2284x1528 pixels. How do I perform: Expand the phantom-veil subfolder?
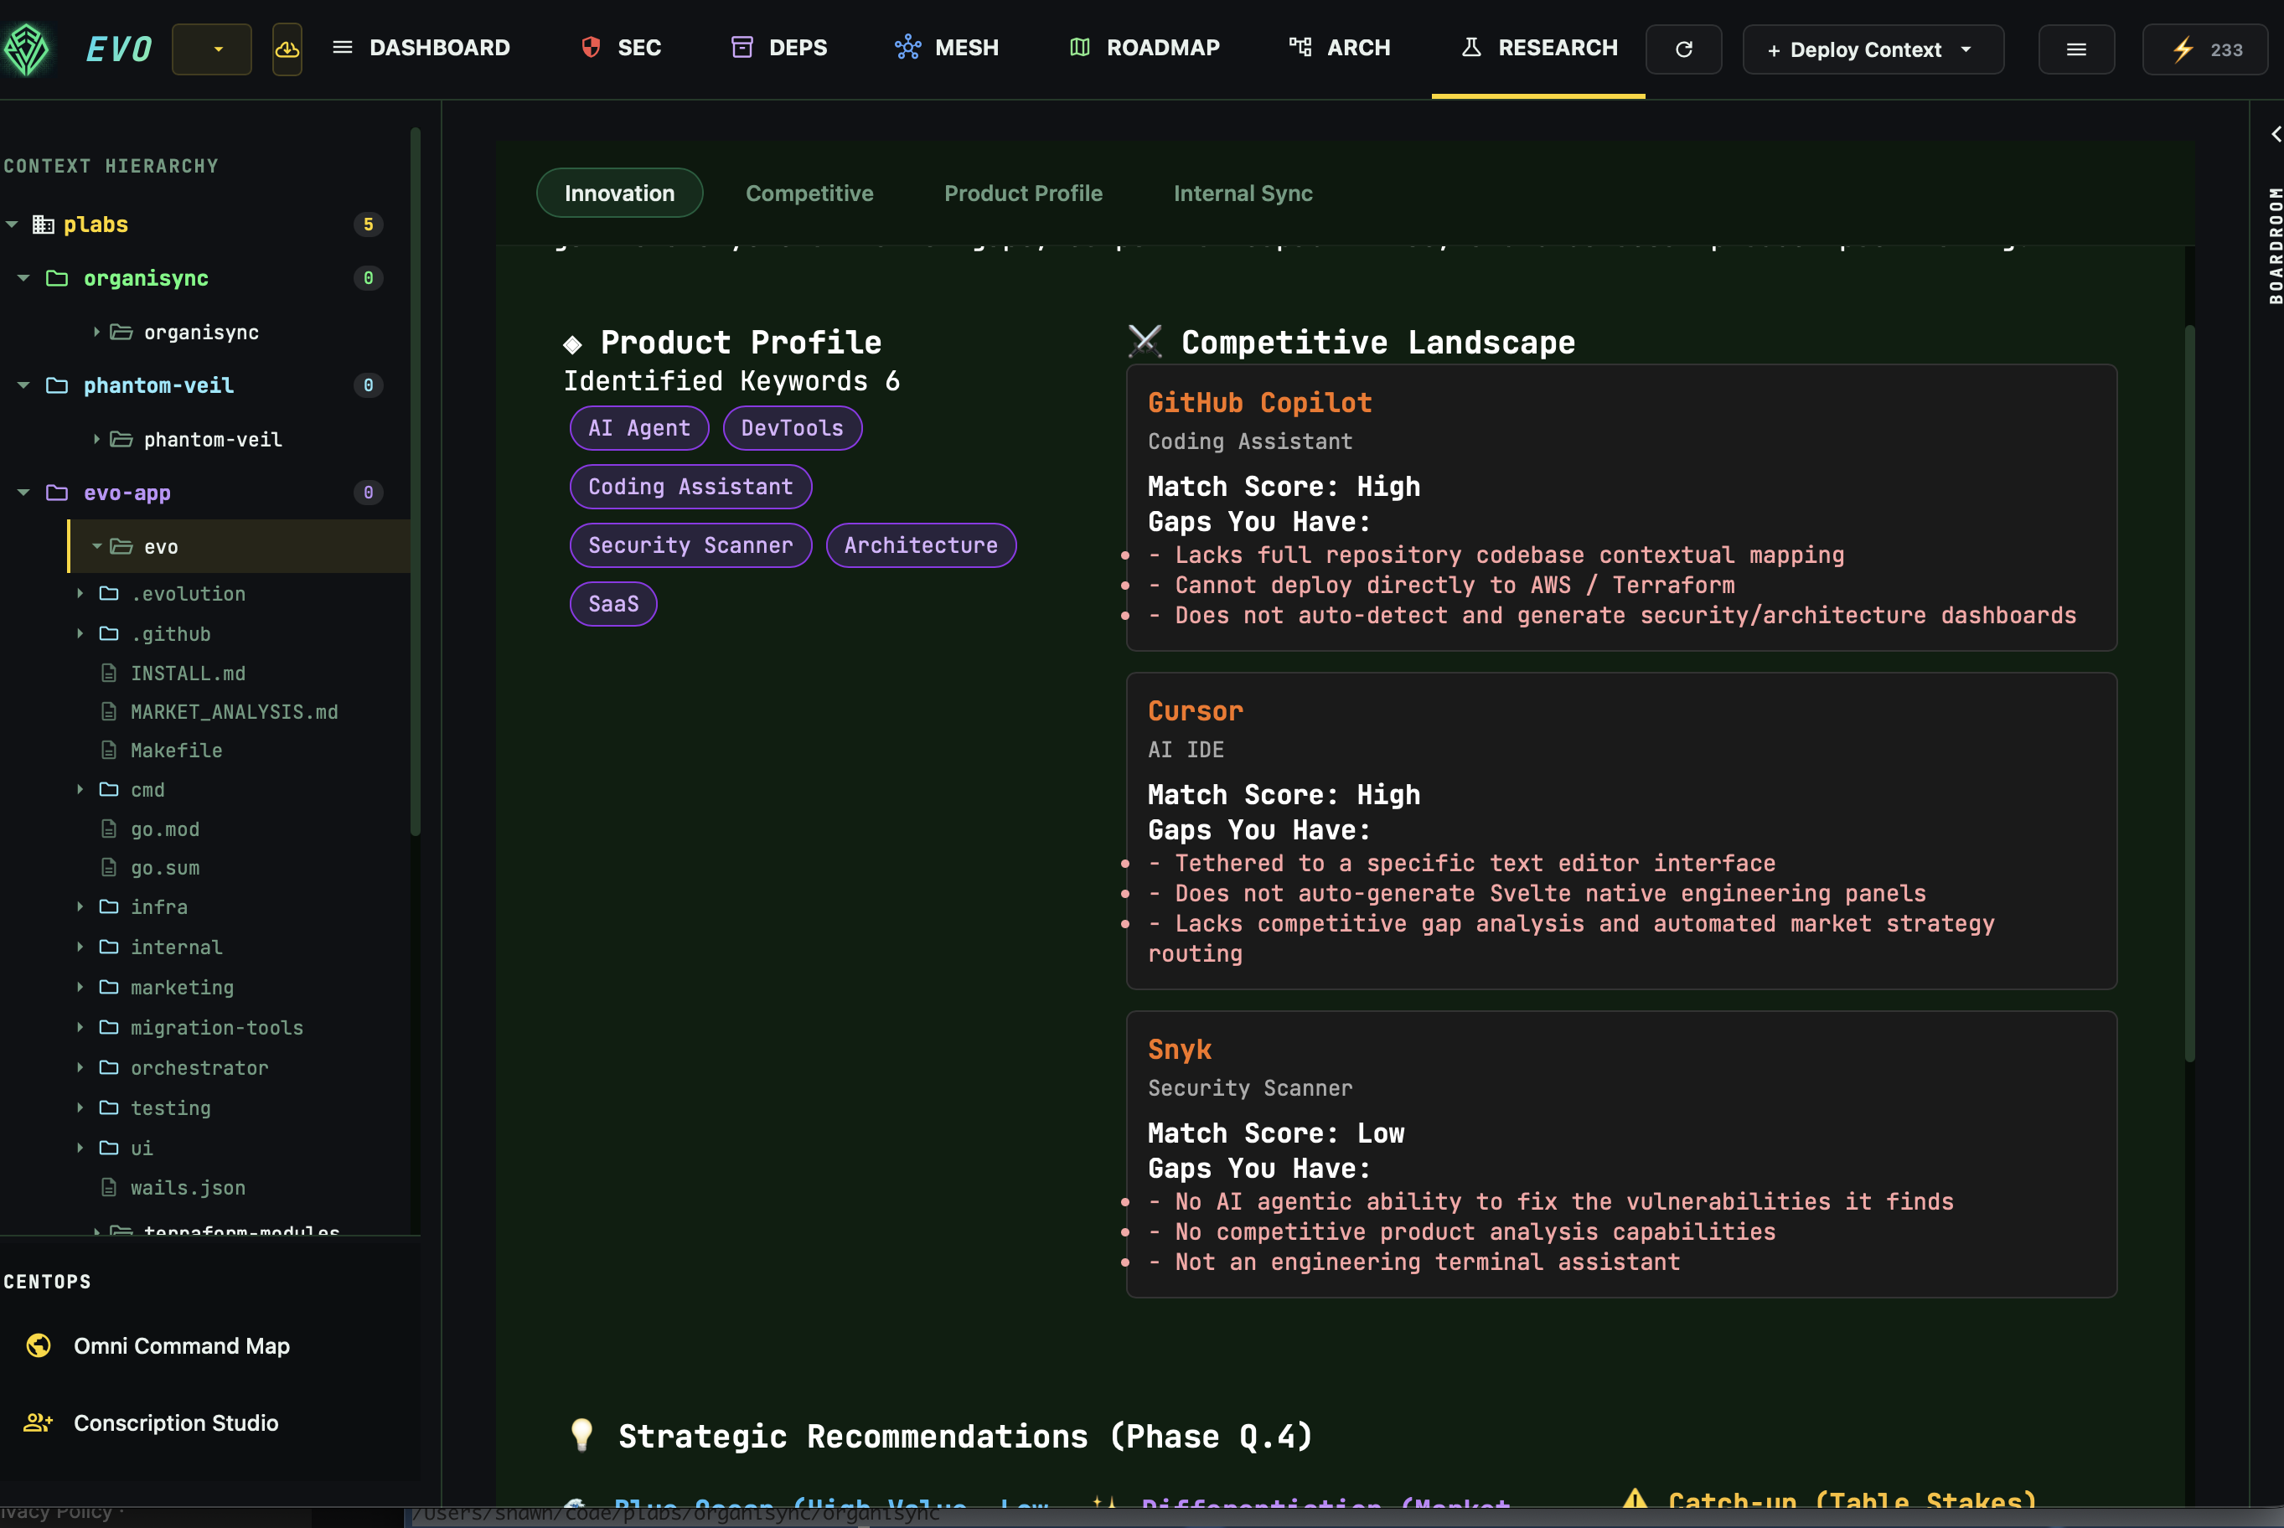click(96, 440)
